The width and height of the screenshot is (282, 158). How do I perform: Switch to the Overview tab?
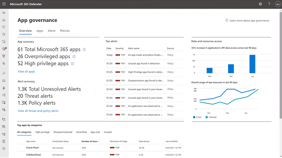(25, 31)
